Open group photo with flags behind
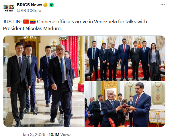 (125, 58)
